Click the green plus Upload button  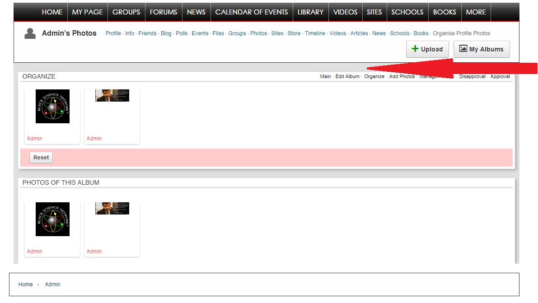point(427,49)
